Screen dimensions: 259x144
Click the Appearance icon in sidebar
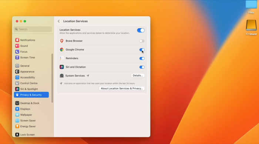pyautogui.click(x=17, y=71)
